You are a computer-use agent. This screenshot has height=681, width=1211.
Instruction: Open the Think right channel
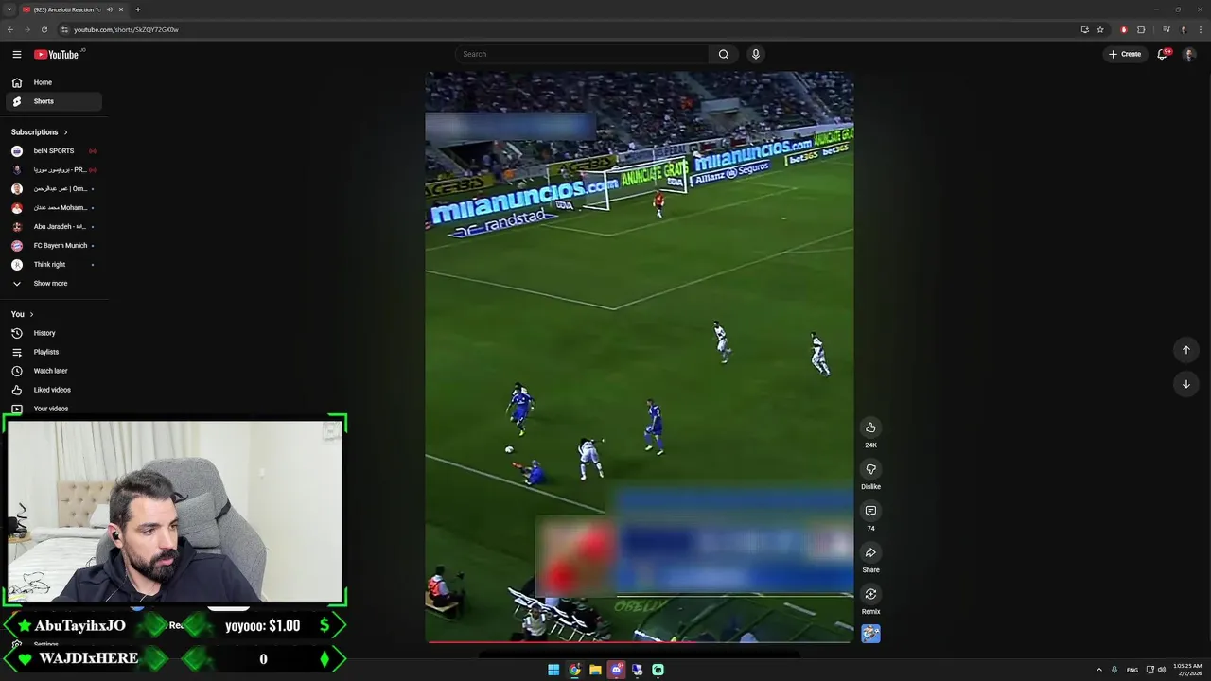coord(54,265)
